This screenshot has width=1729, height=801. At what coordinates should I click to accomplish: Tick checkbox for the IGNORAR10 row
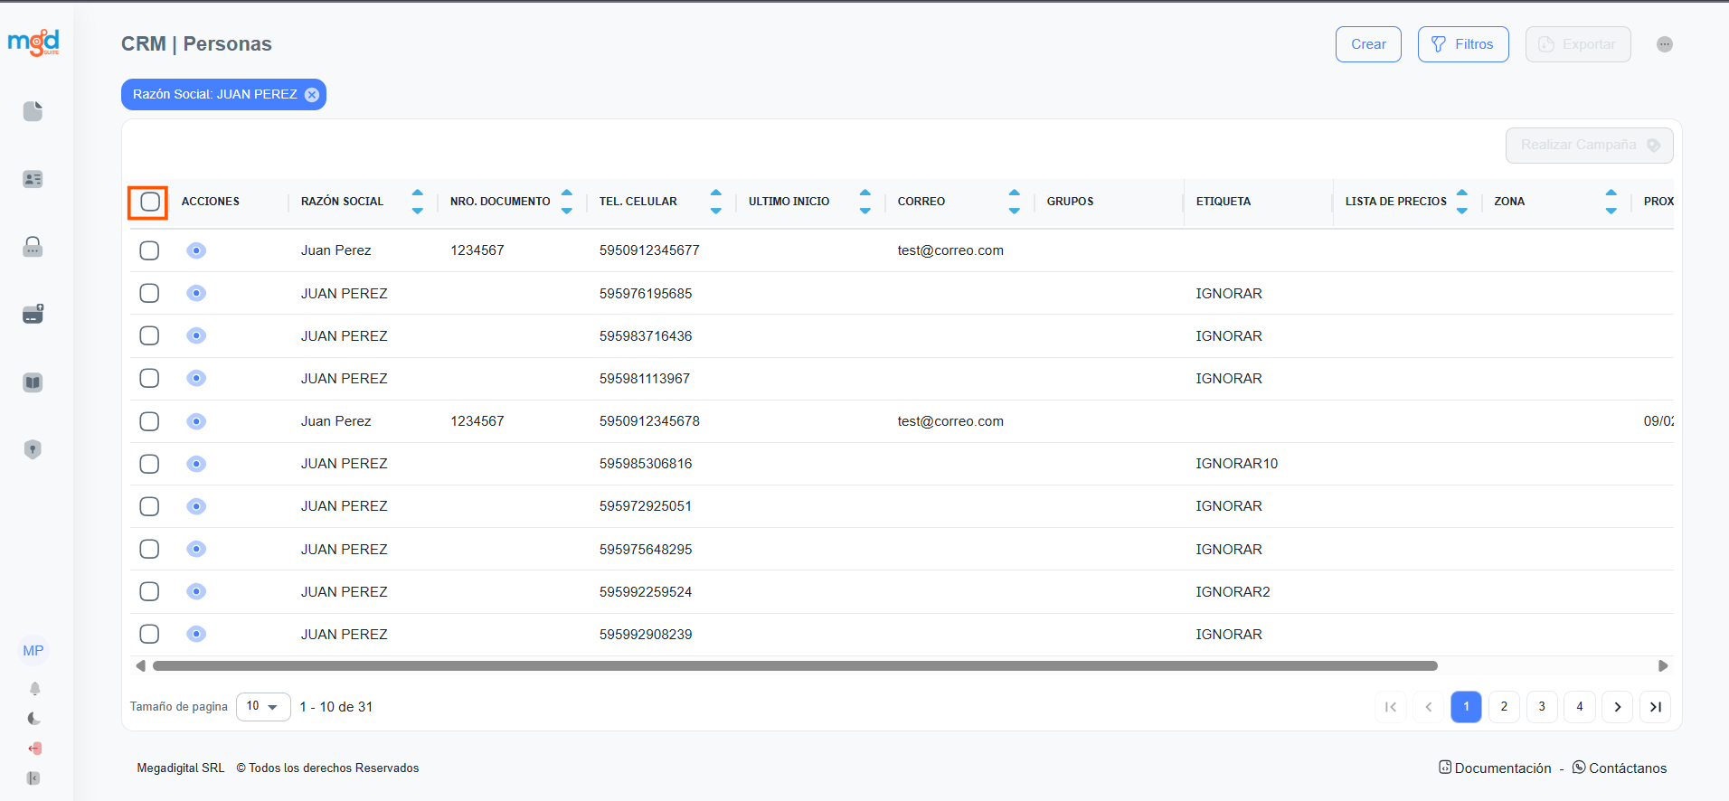[x=149, y=464]
